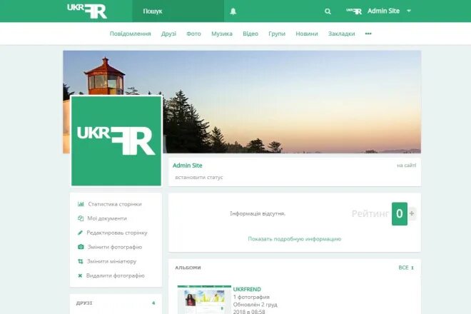Open UKRFREND album thumbnail
Viewport: 471px width, 314px height.
click(x=204, y=300)
